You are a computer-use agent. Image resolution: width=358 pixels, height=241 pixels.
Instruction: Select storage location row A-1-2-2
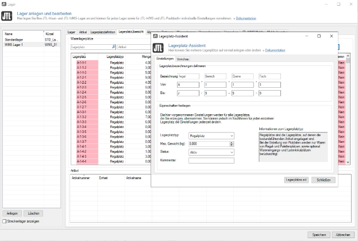click(x=111, y=82)
